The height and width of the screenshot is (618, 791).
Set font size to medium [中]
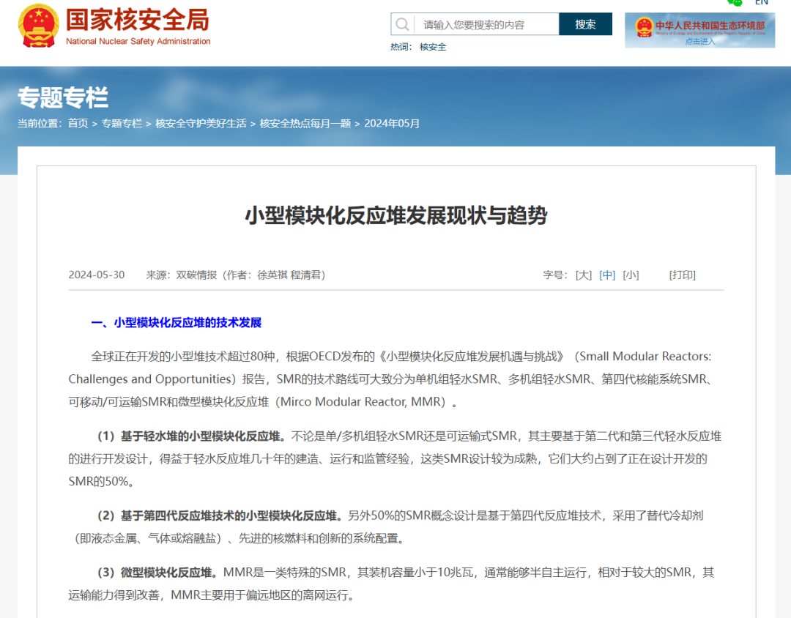[x=607, y=275]
